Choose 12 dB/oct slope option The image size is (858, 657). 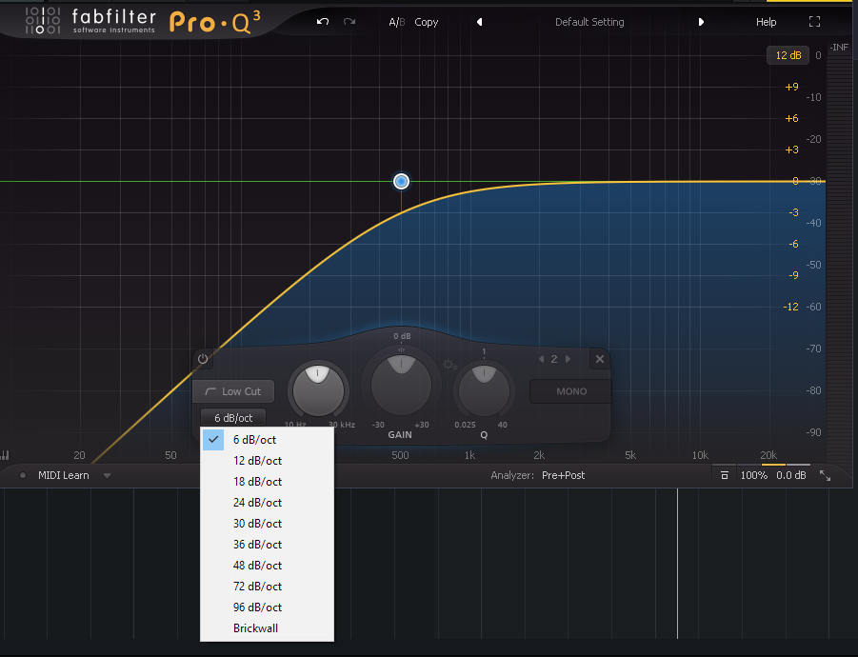pos(267,461)
